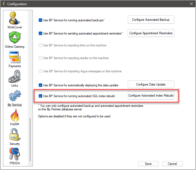The height and width of the screenshot is (170, 196).
Task: Toggle automatically deploying data update checkbox
Action: click(x=40, y=85)
